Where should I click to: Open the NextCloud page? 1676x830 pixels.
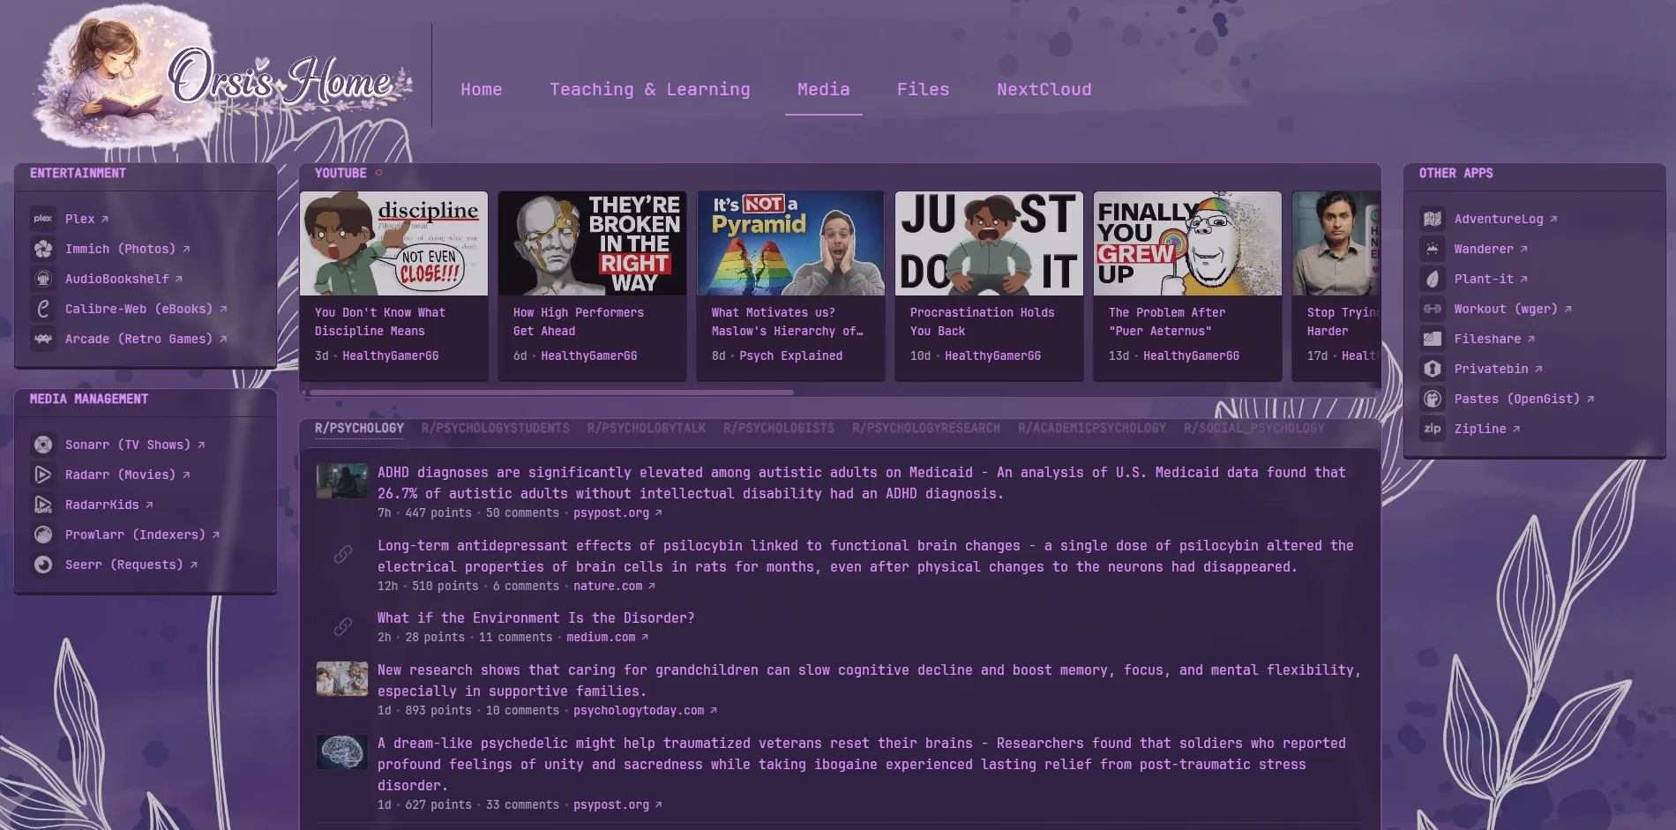pyautogui.click(x=1044, y=89)
